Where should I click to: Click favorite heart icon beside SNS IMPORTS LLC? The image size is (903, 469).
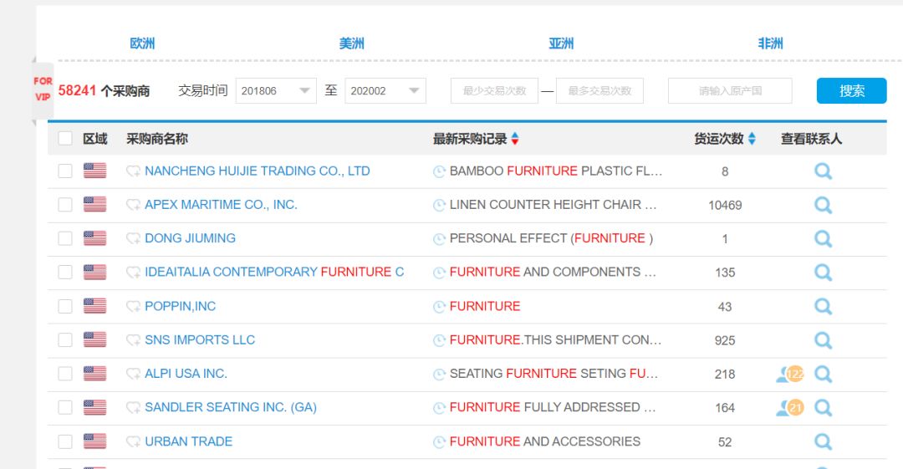(133, 340)
